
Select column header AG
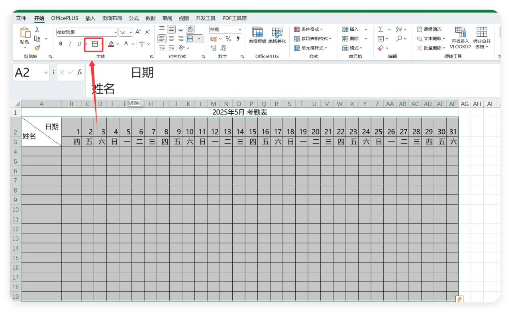pyautogui.click(x=465, y=104)
